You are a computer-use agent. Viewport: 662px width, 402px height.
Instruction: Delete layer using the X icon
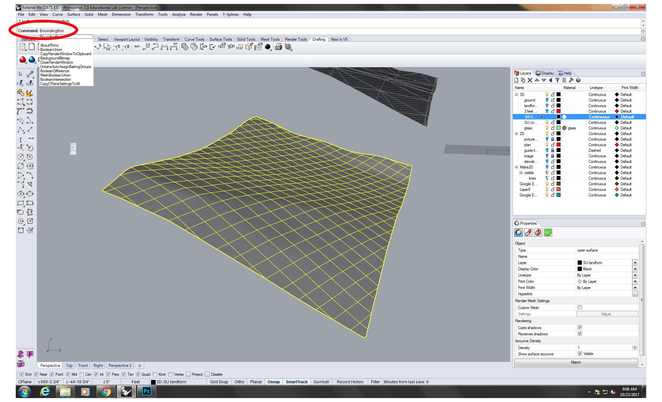pos(530,80)
